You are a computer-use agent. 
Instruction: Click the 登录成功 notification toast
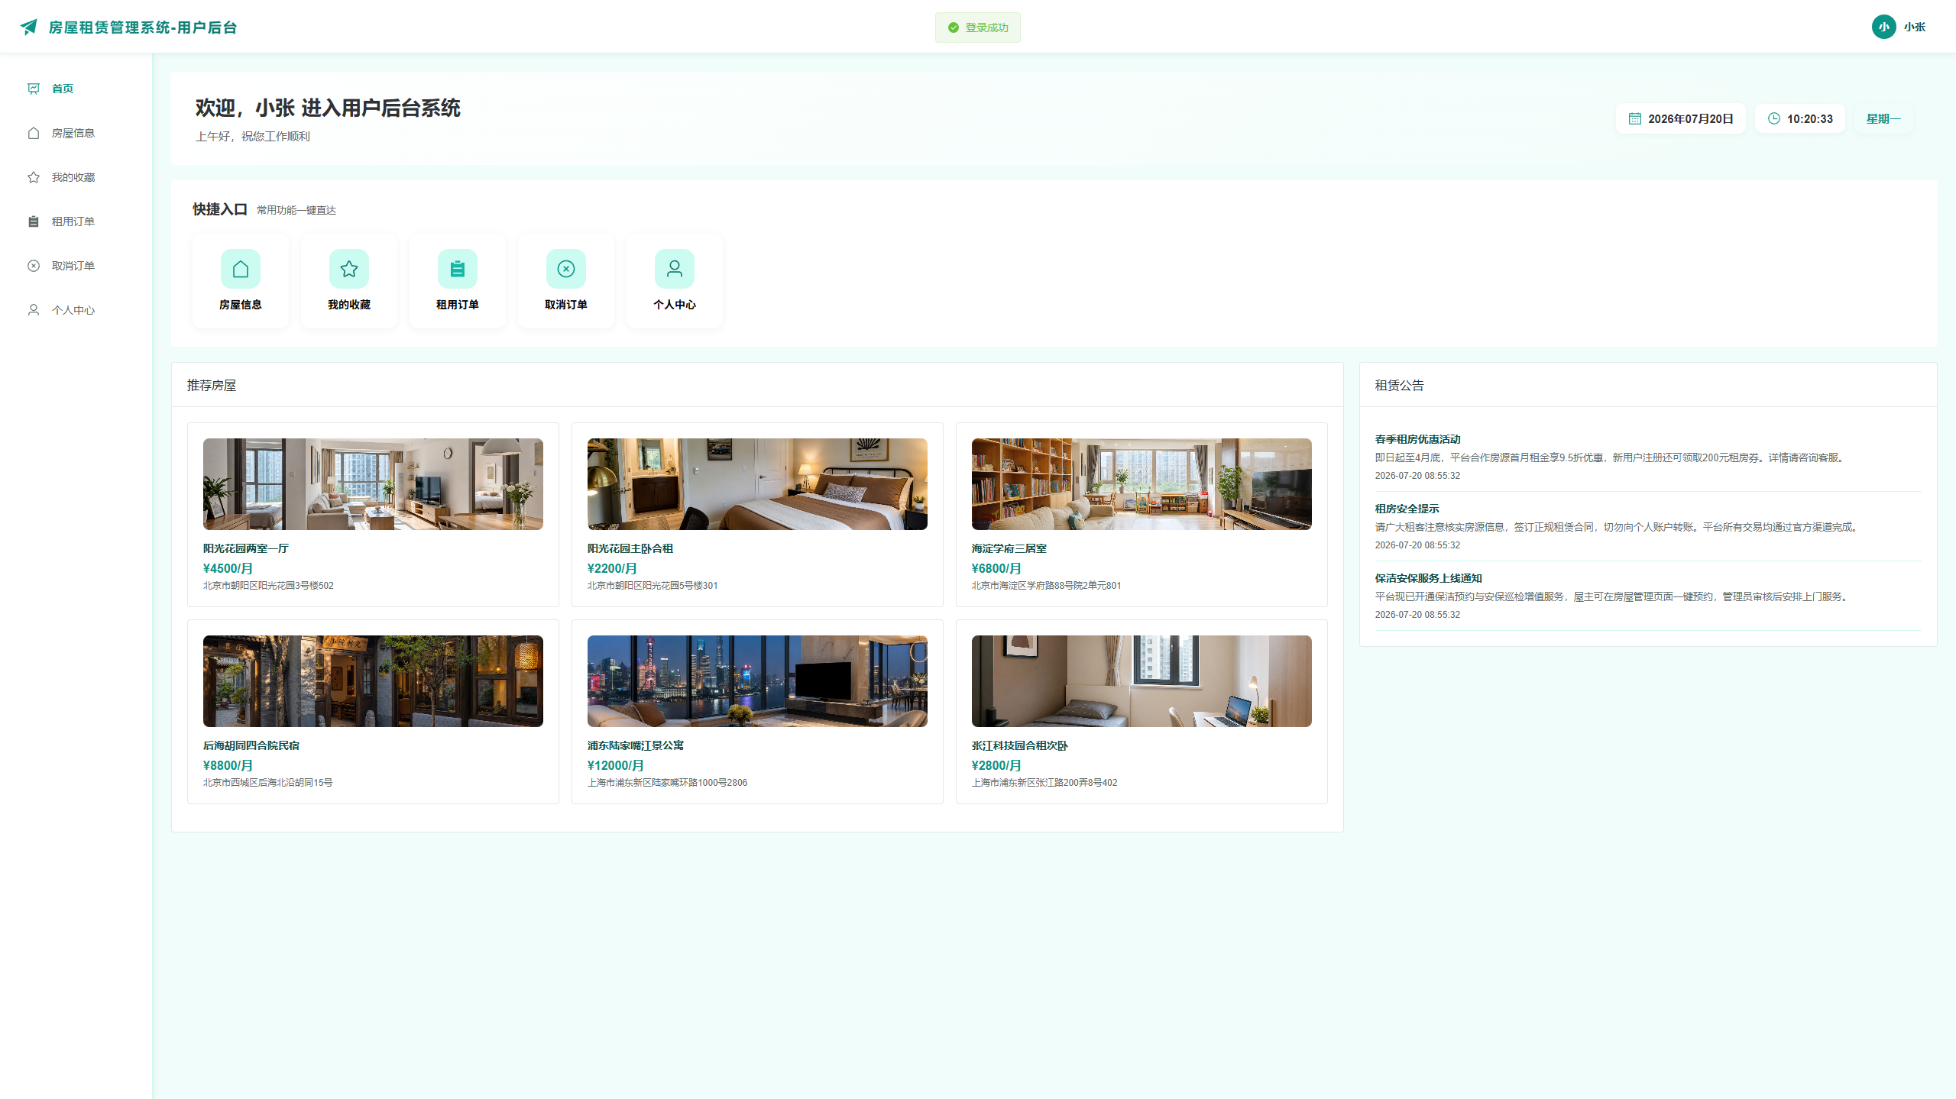pyautogui.click(x=978, y=27)
